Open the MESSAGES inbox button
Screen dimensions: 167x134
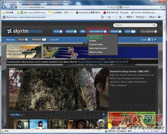tap(38, 40)
